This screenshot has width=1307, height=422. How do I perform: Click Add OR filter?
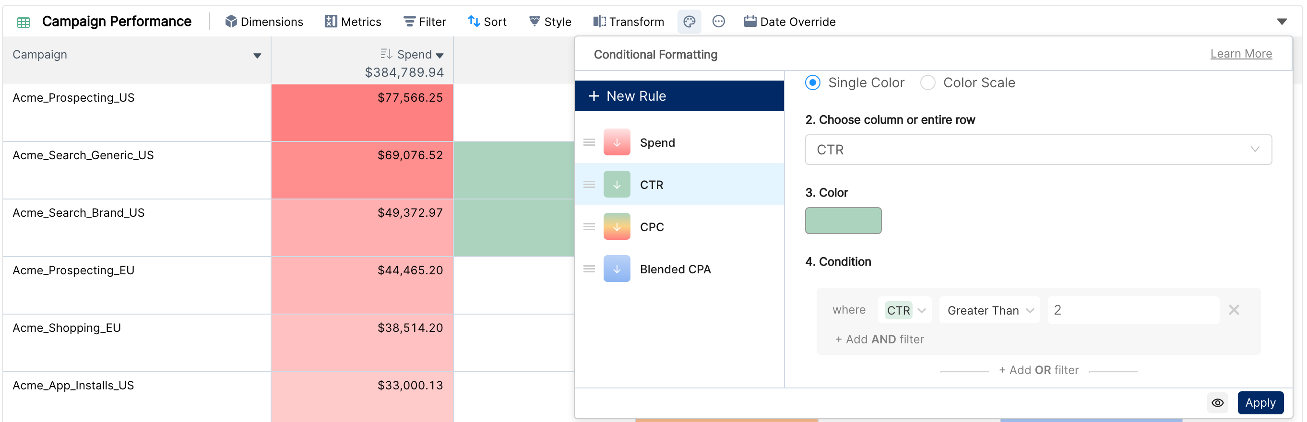pyautogui.click(x=1038, y=370)
